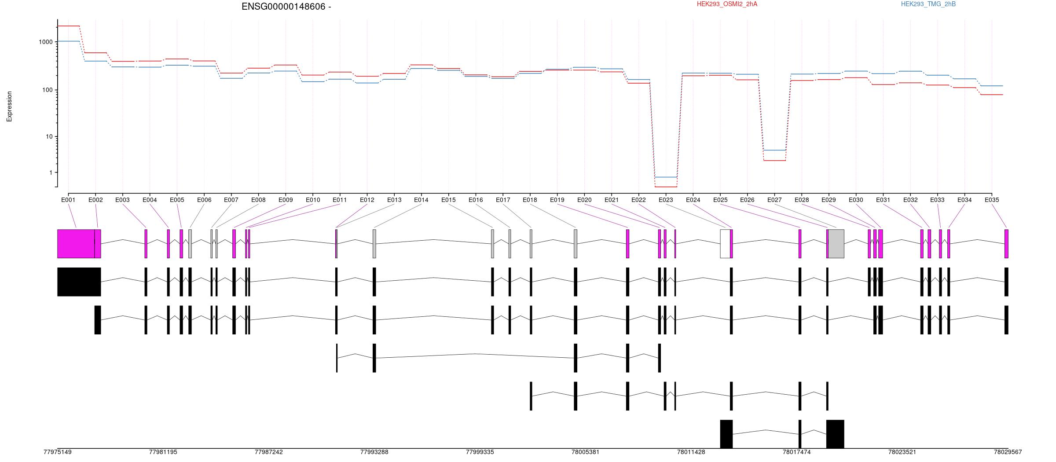Viewport: 1056px width, 462px height.
Task: Click the Expression y-axis label
Action: 9,106
